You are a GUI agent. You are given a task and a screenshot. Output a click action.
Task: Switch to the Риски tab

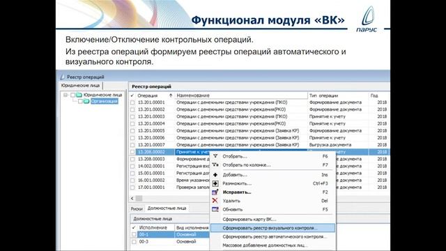[137, 208]
